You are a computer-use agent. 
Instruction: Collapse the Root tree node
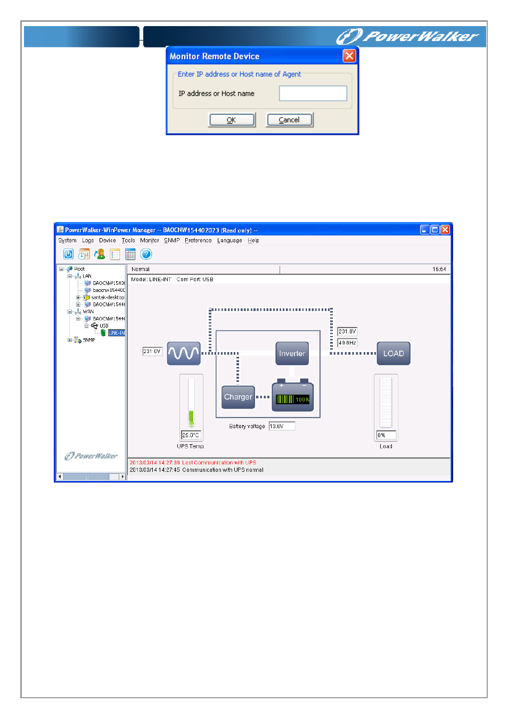pyautogui.click(x=61, y=269)
